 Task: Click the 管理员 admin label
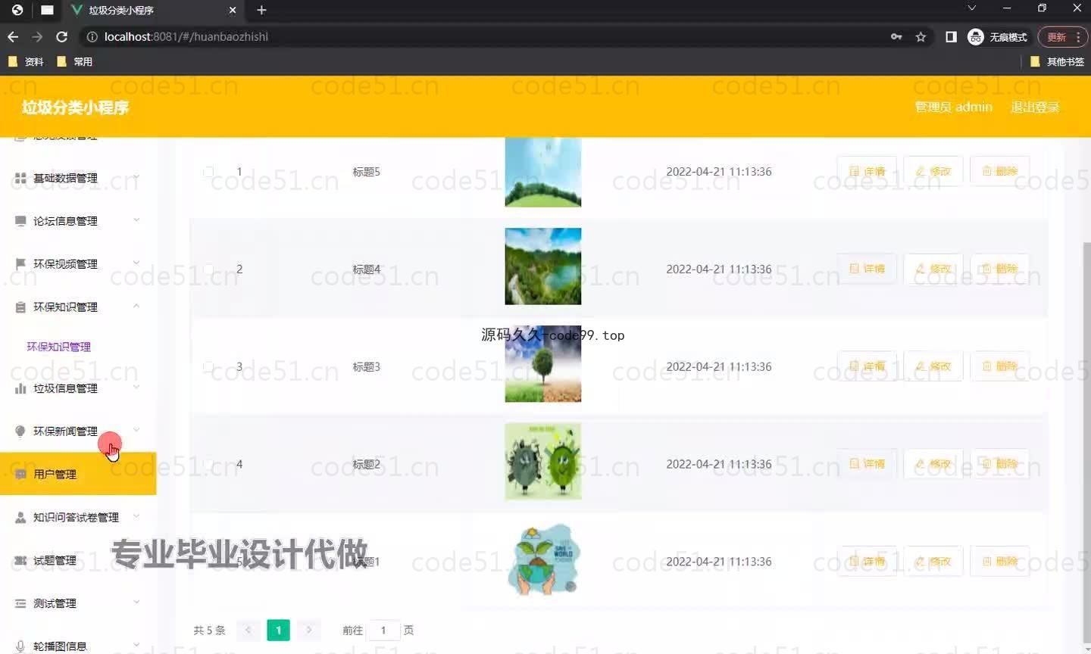953,107
